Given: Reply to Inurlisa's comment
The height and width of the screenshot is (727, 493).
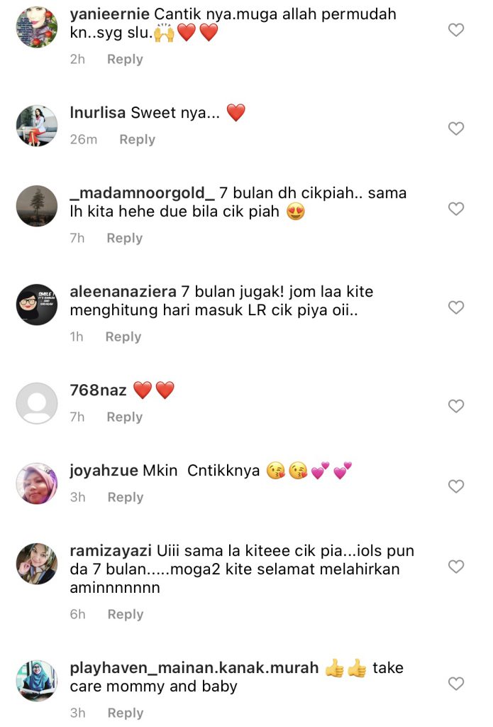Looking at the screenshot, I should coord(137,140).
